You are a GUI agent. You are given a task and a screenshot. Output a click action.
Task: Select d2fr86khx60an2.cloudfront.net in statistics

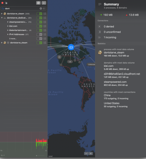(x=122, y=74)
